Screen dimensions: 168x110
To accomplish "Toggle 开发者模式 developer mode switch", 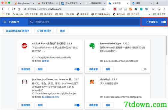I will tap(163, 22).
